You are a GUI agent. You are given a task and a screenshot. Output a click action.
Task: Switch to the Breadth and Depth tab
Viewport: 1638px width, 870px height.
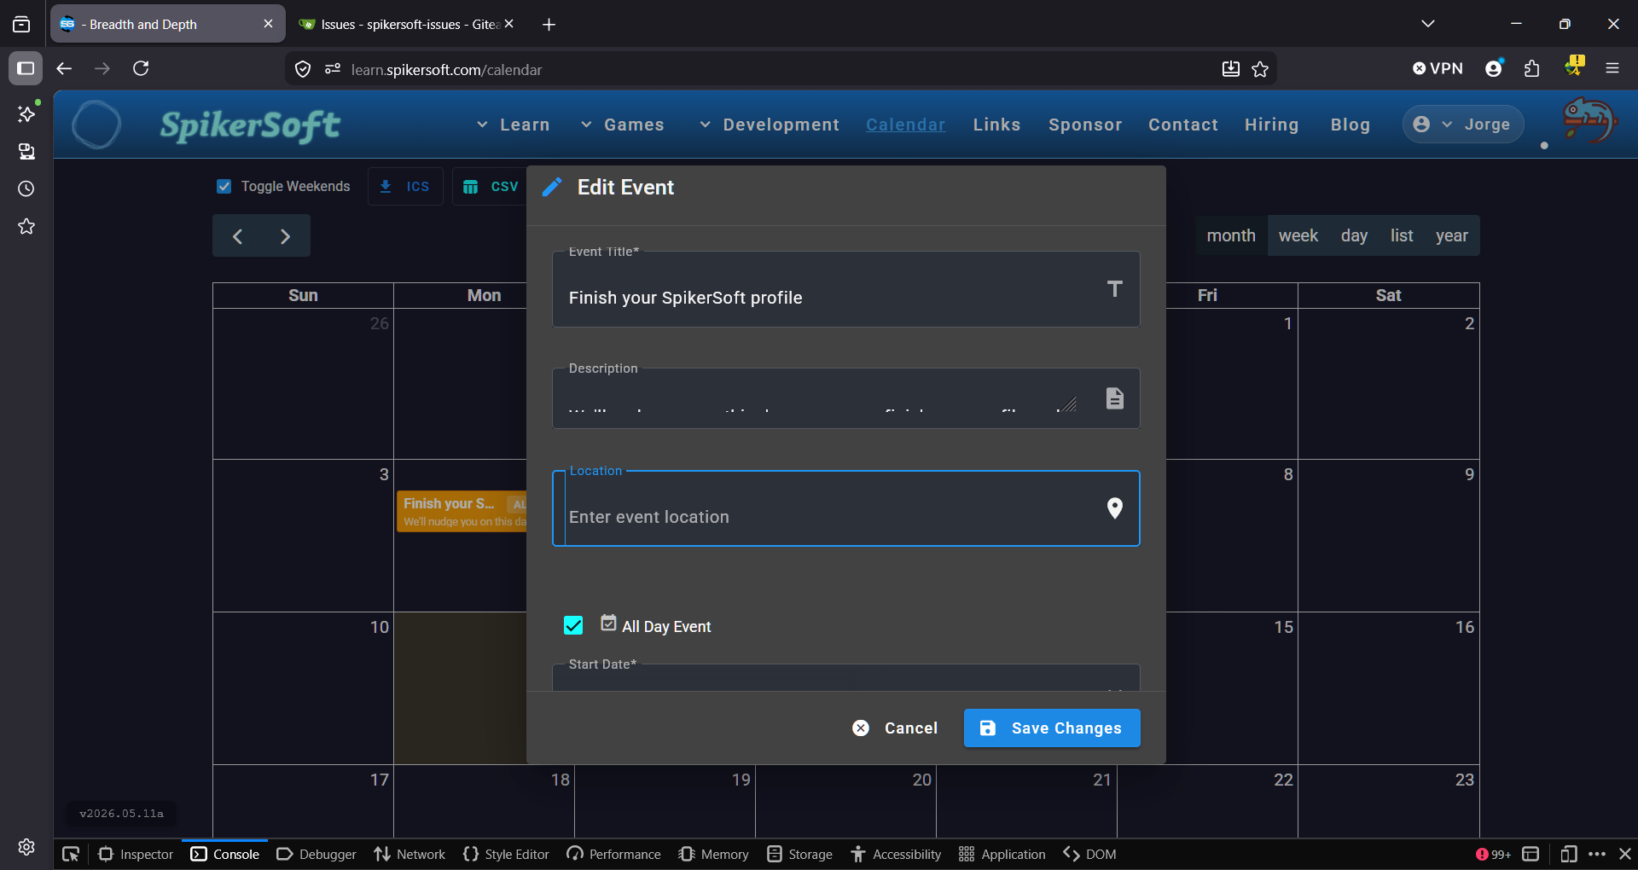click(166, 24)
